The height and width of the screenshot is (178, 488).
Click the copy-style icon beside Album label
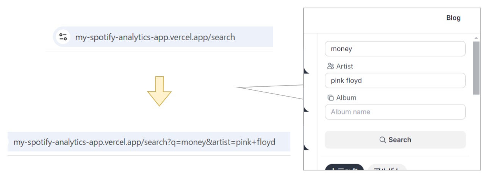[x=330, y=98]
